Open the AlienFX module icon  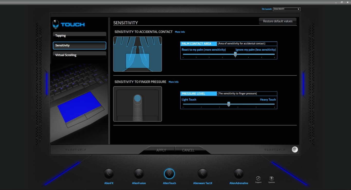109,174
